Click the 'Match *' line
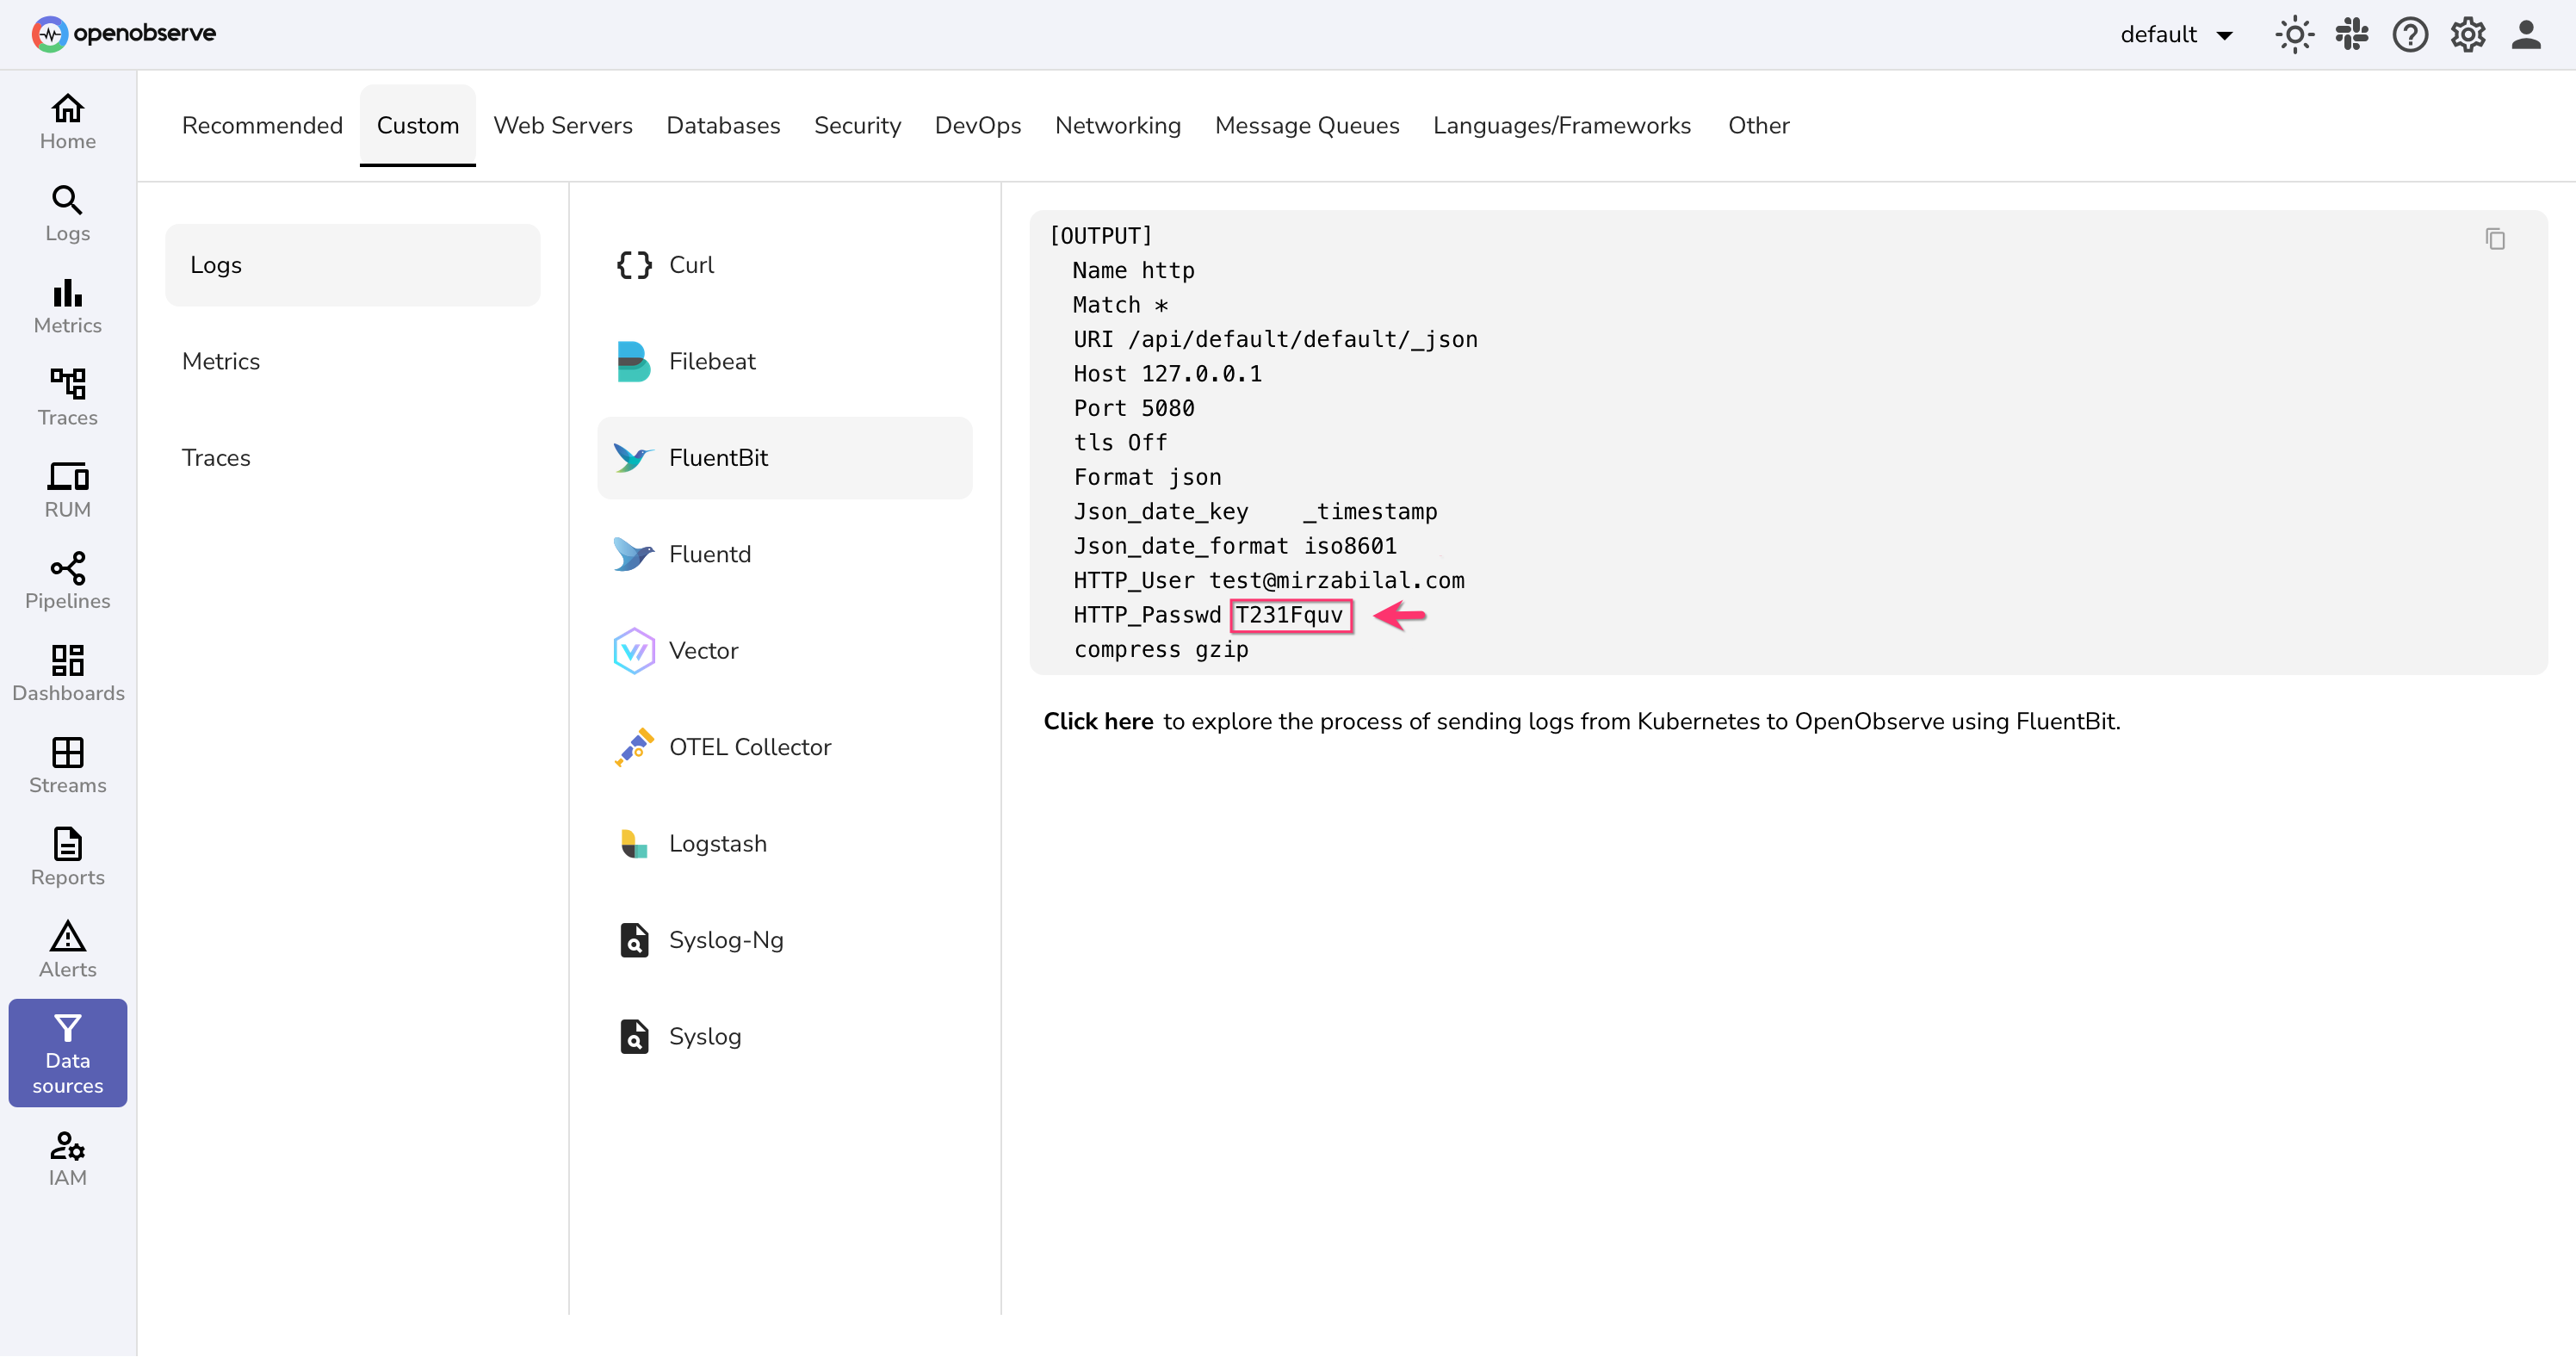 (x=1120, y=305)
